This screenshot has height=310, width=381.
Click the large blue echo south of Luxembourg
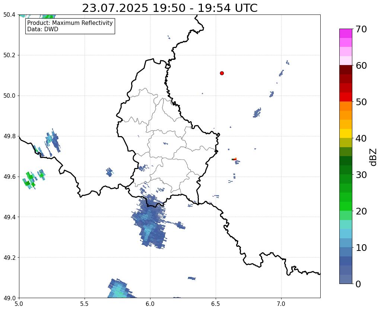pos(151,222)
